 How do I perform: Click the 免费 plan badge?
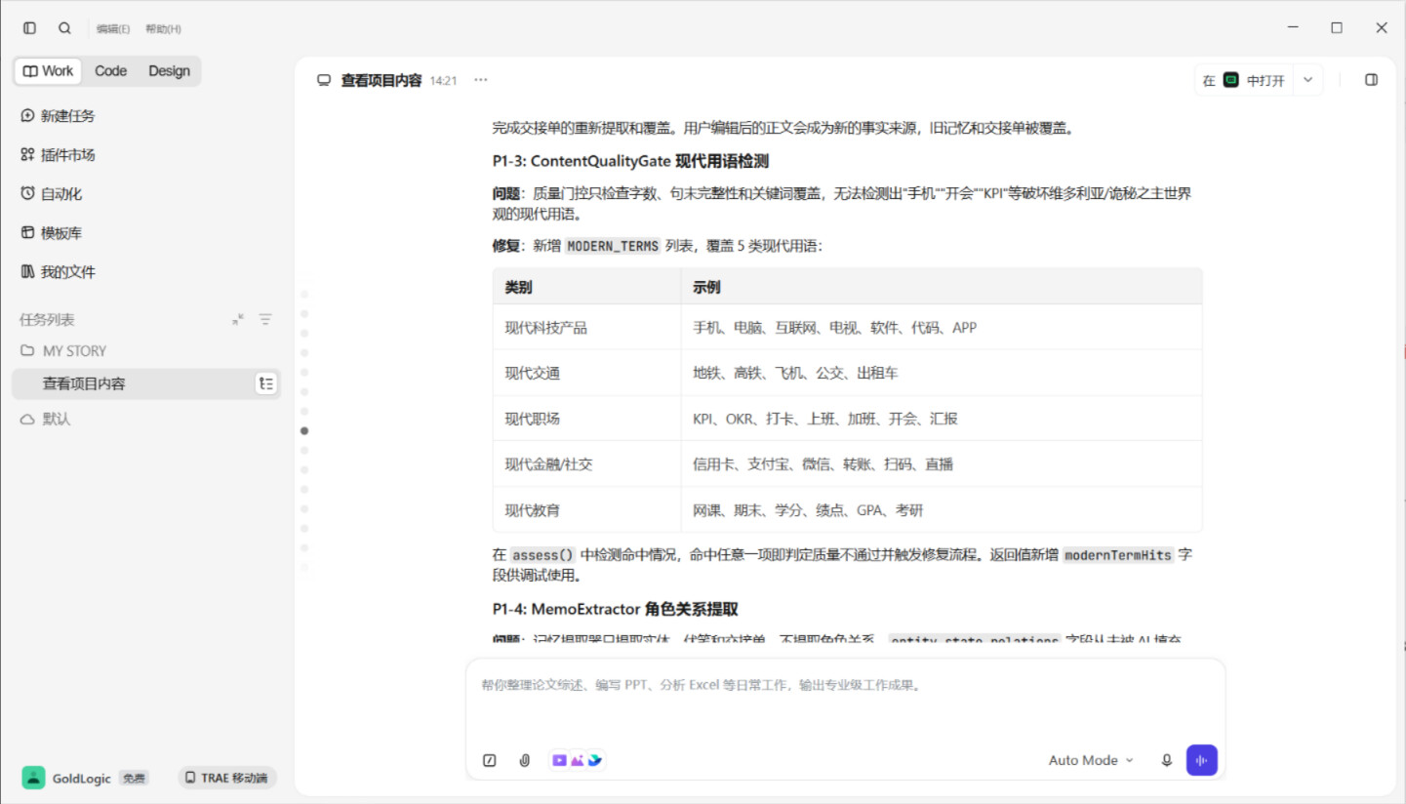(134, 779)
